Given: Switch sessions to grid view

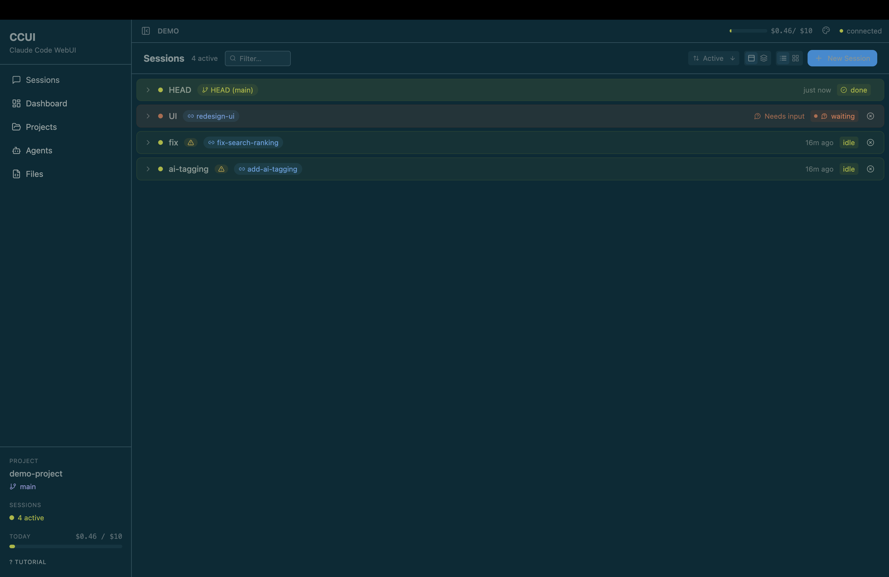Looking at the screenshot, I should click(795, 58).
